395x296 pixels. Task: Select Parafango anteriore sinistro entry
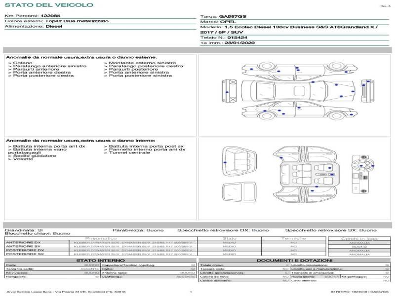pos(47,66)
